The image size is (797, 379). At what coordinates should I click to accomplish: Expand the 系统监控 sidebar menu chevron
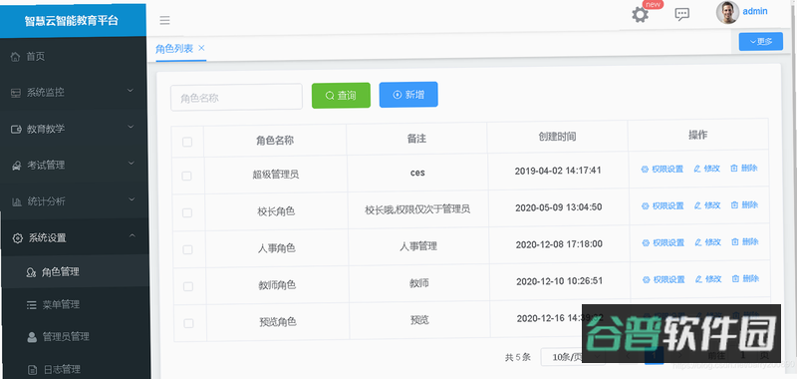(131, 91)
